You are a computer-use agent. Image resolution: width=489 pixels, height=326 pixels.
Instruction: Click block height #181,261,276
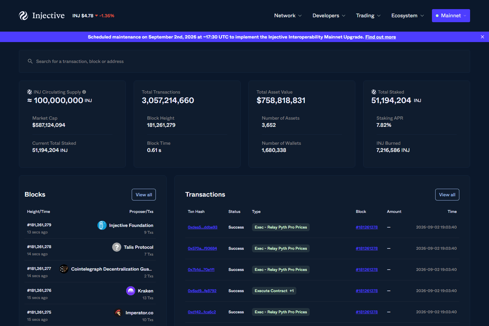[x=39, y=290]
